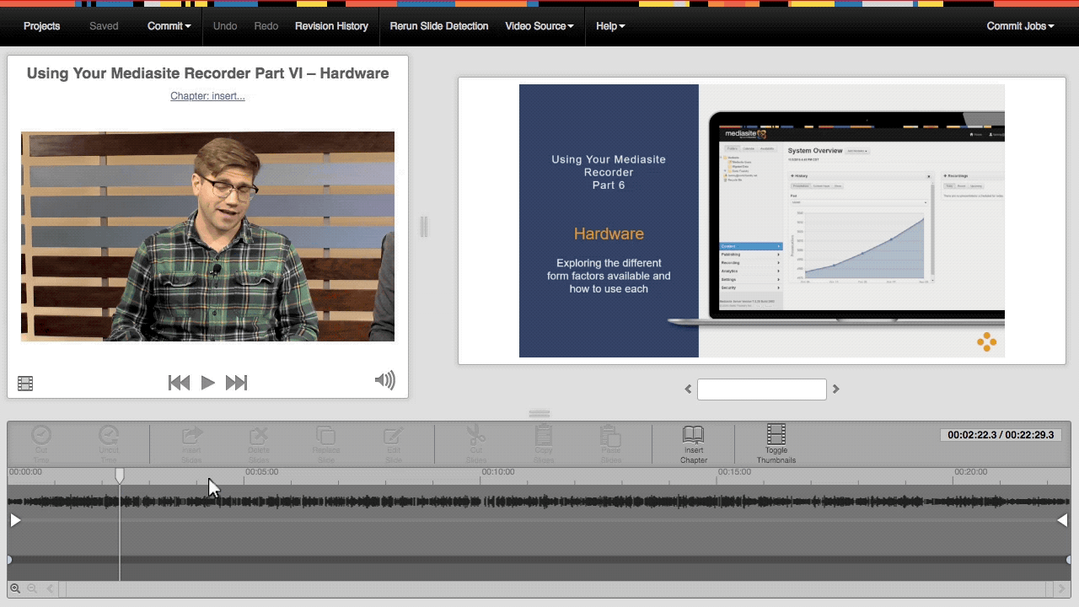
Task: Toggle Thumbnails in the timeline toolbar
Action: (776, 443)
